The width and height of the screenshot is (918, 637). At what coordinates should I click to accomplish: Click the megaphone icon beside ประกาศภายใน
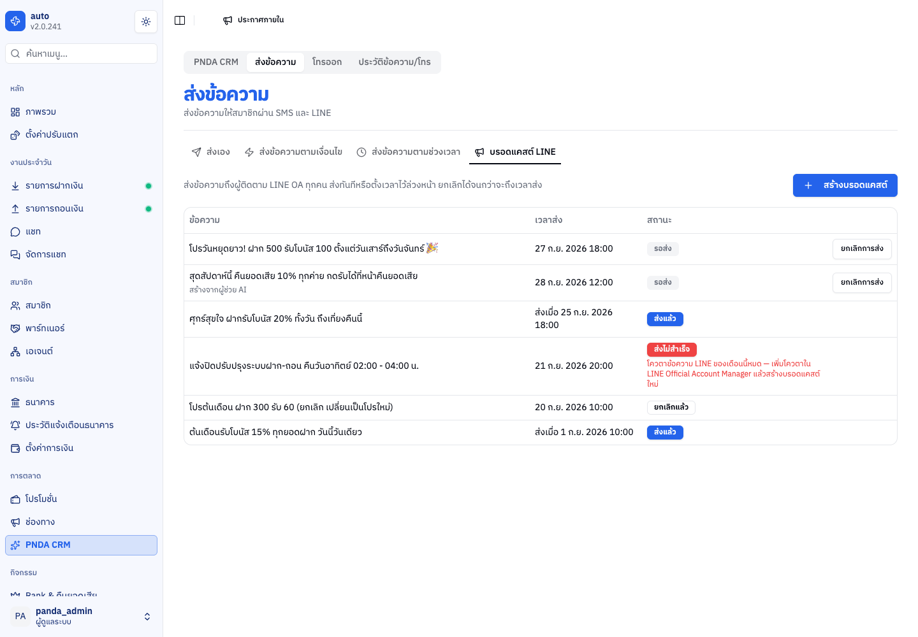[x=228, y=20]
